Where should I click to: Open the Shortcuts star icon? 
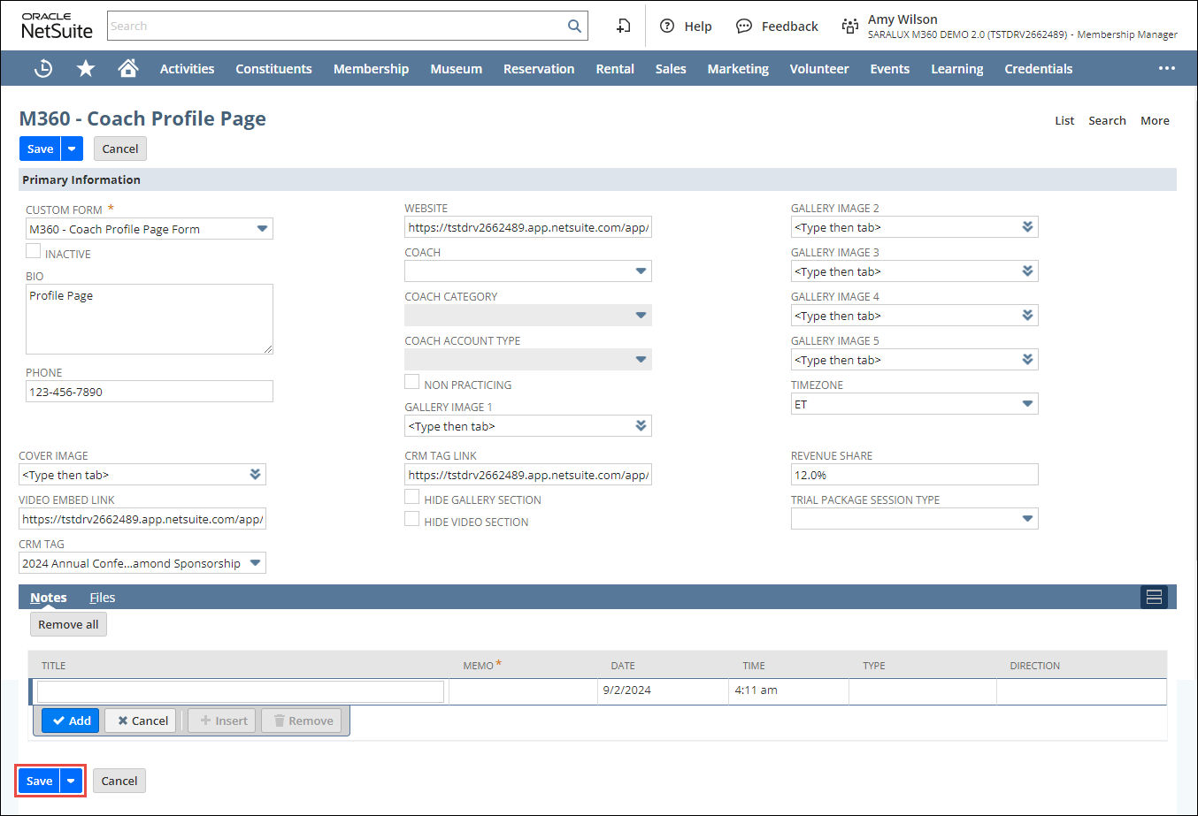(86, 68)
